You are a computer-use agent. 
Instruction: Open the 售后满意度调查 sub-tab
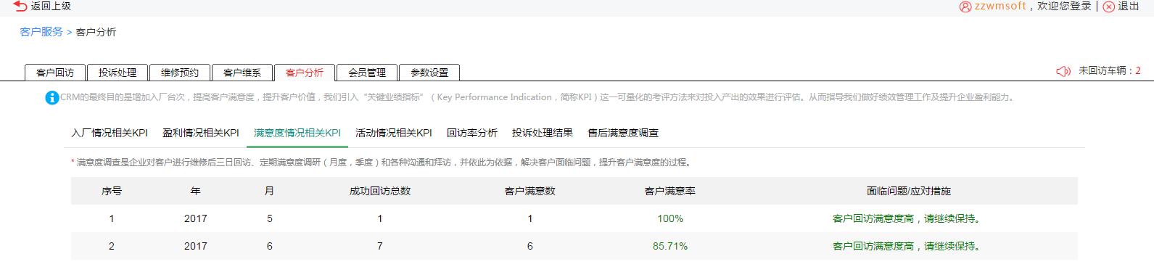tap(623, 133)
